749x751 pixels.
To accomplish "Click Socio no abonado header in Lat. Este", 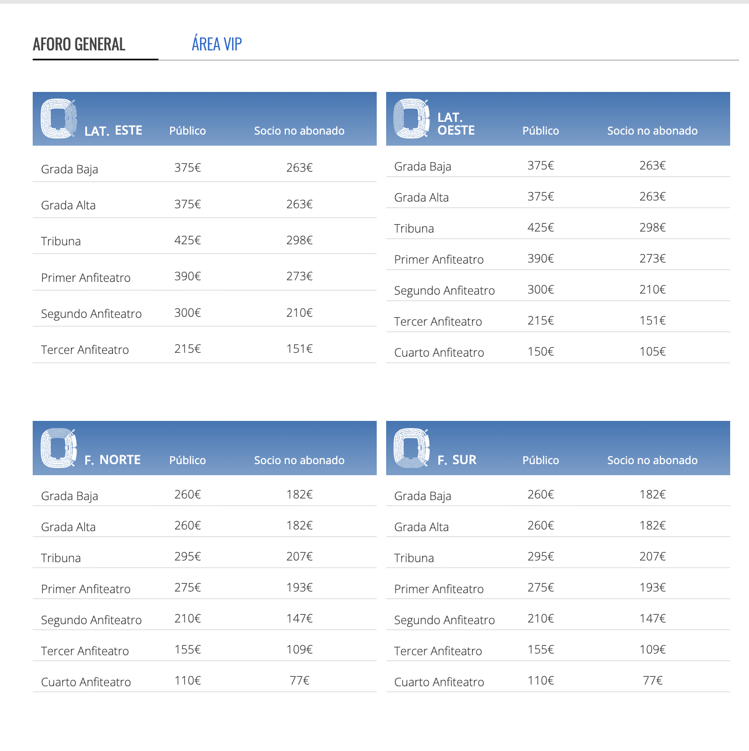I will click(x=299, y=131).
